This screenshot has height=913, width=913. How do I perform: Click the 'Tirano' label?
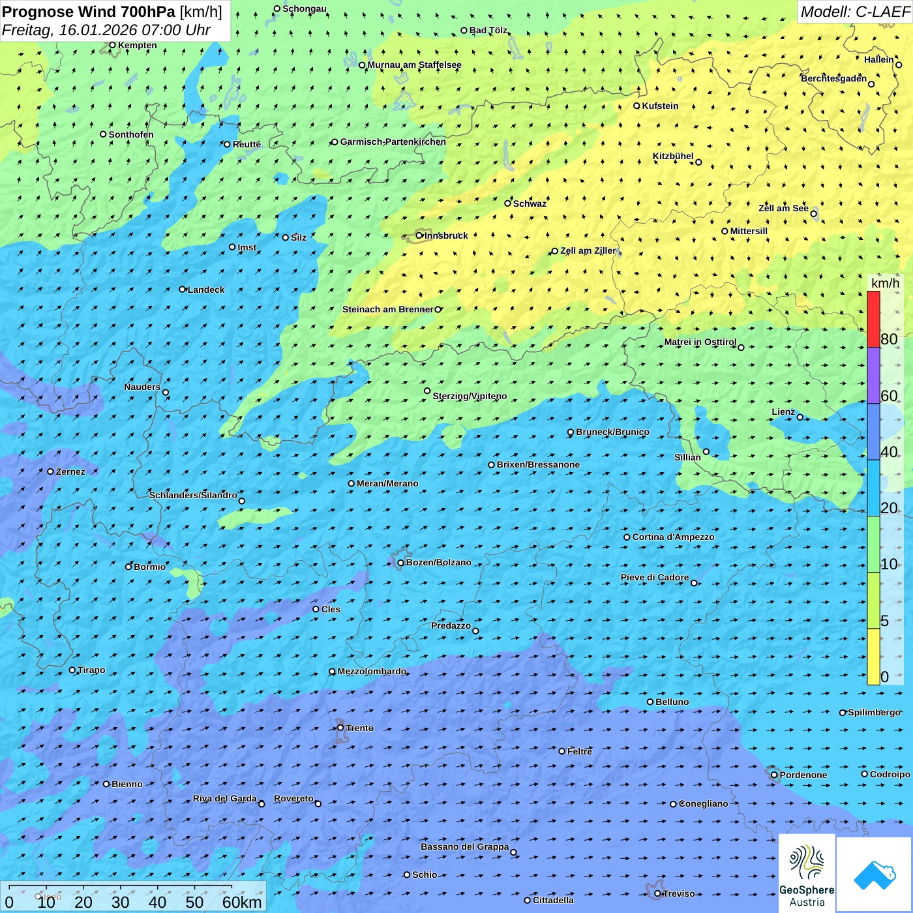pyautogui.click(x=91, y=670)
